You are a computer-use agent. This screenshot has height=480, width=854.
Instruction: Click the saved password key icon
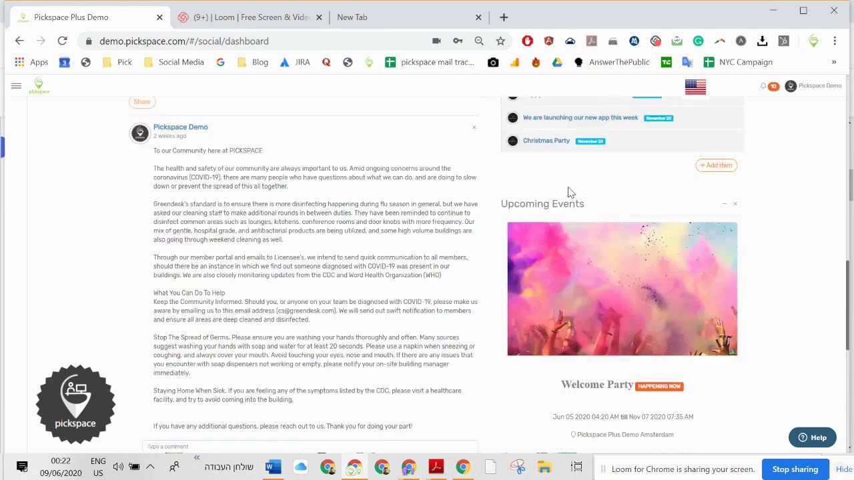point(458,41)
